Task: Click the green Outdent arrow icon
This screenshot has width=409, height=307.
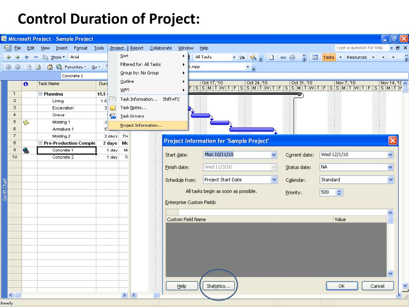Action: pos(9,57)
